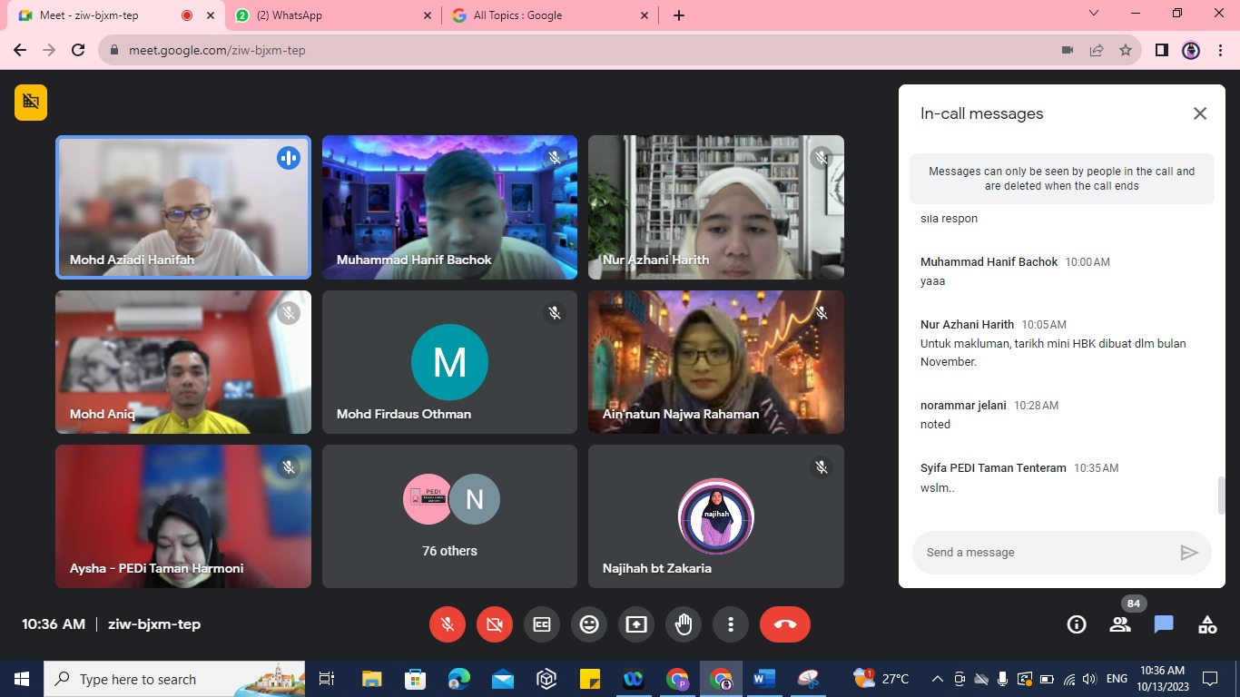Toggle the chat messages panel icon
This screenshot has width=1240, height=697.
1164,624
